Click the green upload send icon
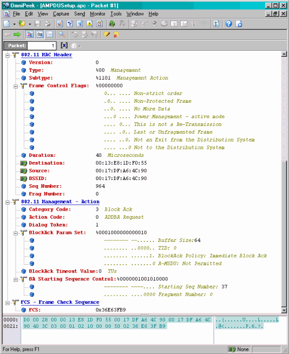The height and width of the screenshot is (354, 289). coord(112,24)
